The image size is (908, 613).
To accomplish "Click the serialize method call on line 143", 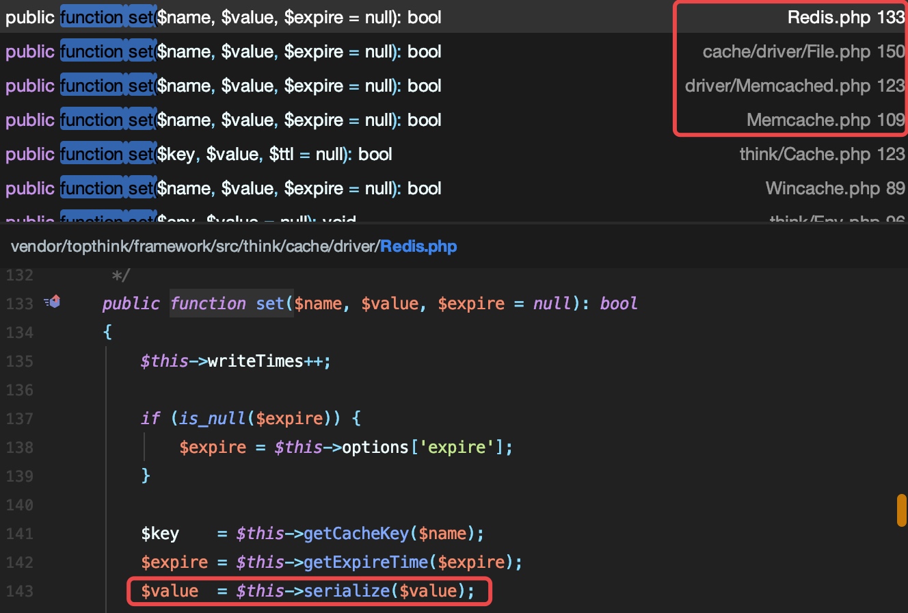I will (x=347, y=590).
